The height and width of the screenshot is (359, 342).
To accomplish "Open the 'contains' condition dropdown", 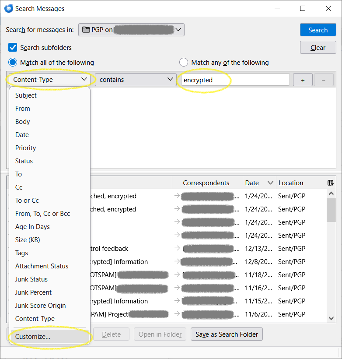I will click(x=135, y=80).
